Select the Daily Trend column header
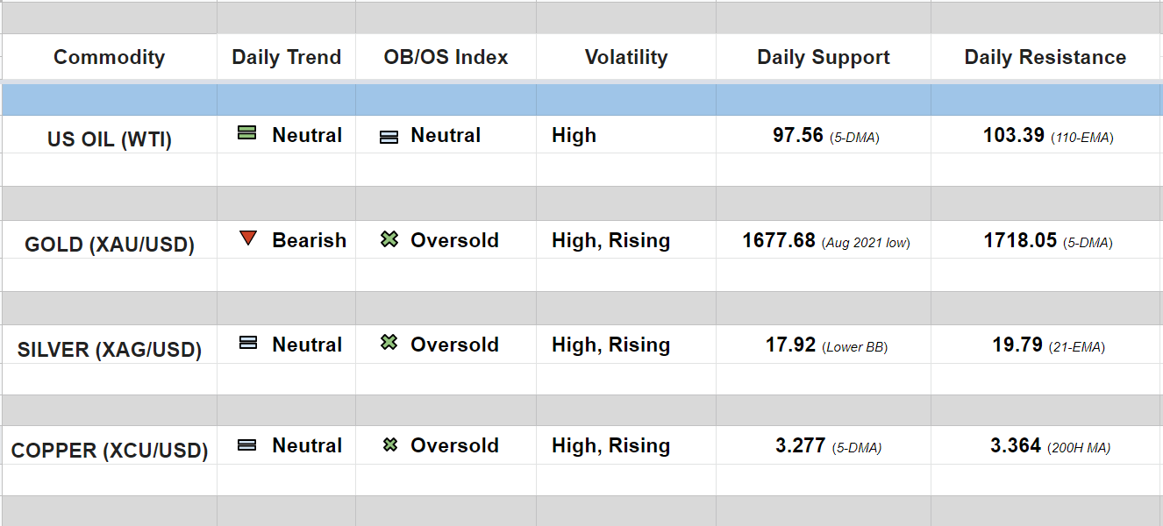 (x=286, y=58)
